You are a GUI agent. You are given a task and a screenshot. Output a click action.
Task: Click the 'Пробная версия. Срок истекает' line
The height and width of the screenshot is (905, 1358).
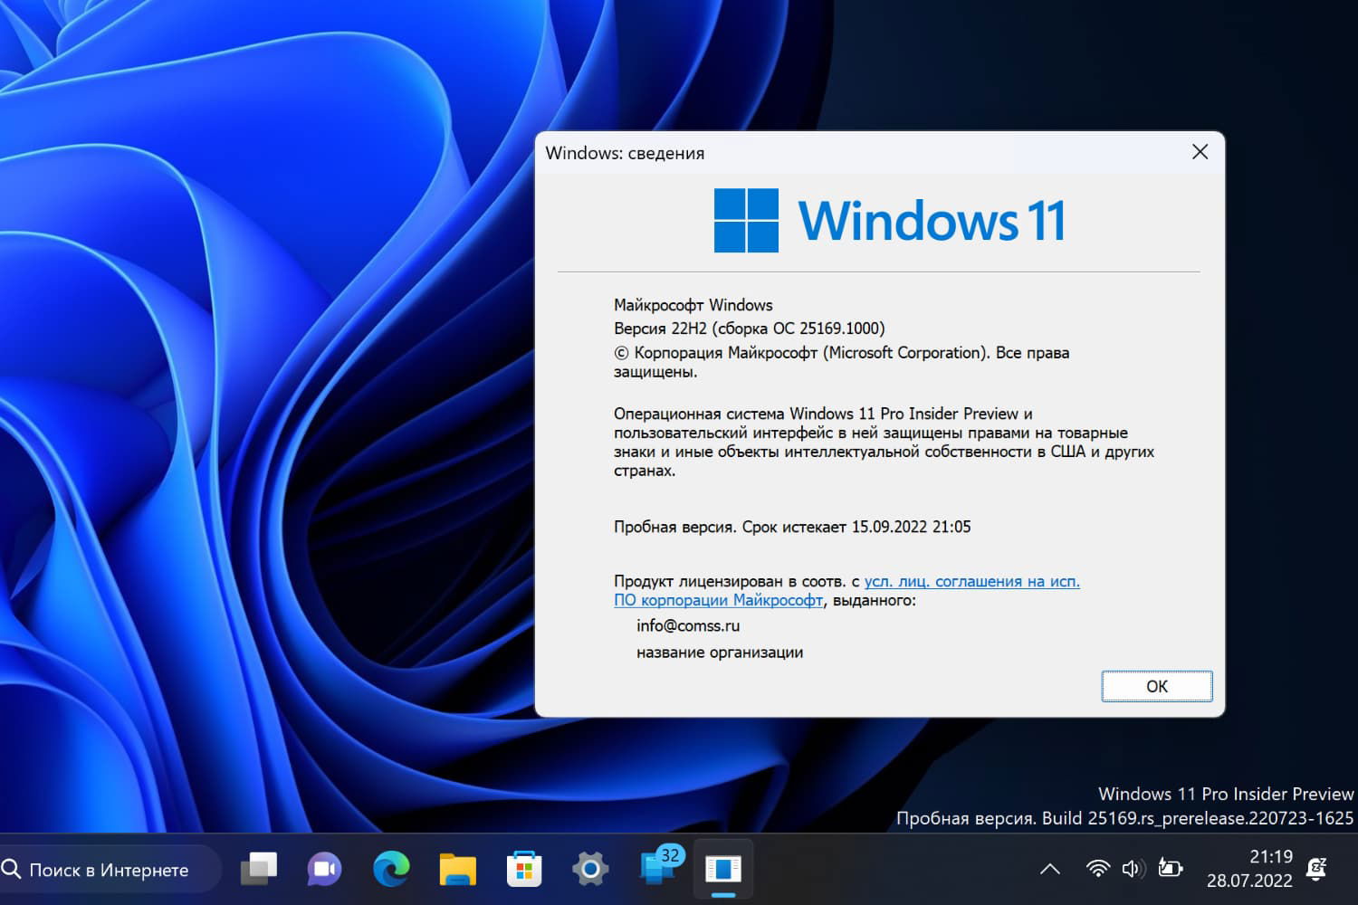[792, 527]
